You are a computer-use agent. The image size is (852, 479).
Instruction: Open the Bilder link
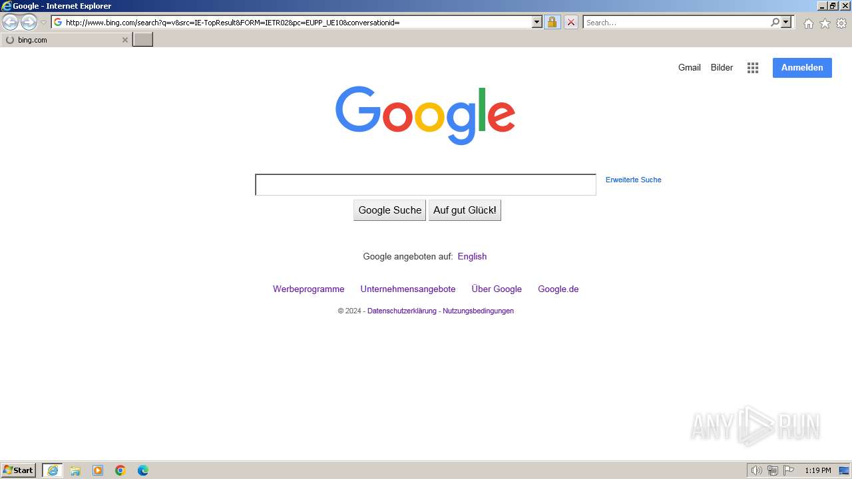point(722,67)
